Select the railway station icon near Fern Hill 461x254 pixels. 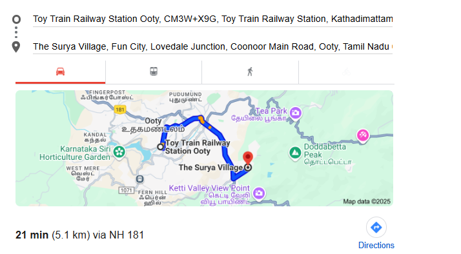pos(140,179)
